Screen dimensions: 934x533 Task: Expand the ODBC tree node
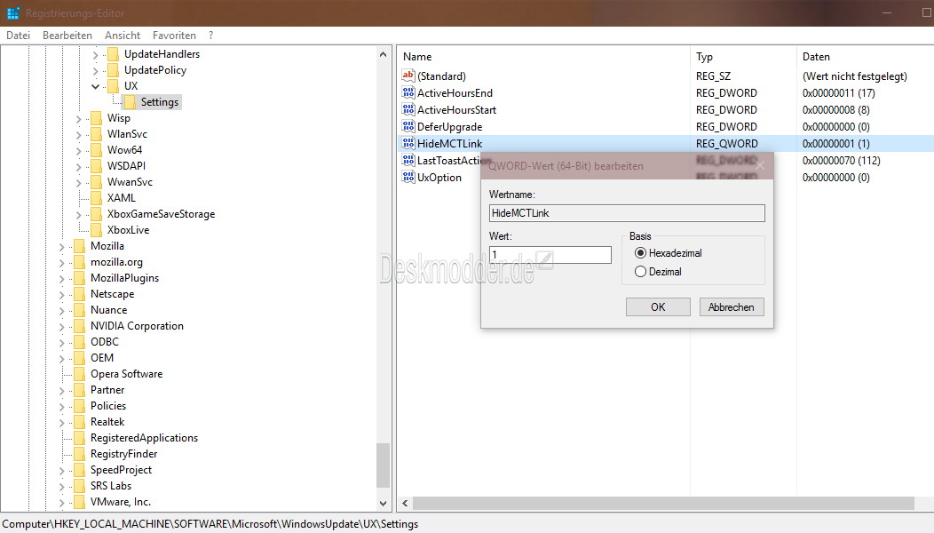[62, 342]
